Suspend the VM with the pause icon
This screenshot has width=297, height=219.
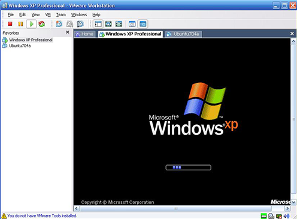click(x=20, y=24)
